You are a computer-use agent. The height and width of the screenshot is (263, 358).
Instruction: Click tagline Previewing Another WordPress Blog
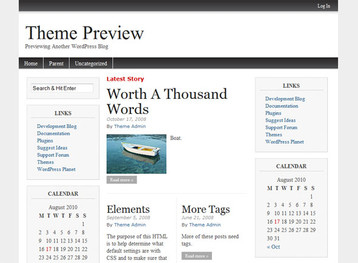[67, 47]
